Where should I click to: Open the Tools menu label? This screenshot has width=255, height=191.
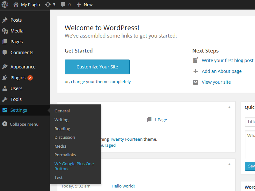pos(16,99)
